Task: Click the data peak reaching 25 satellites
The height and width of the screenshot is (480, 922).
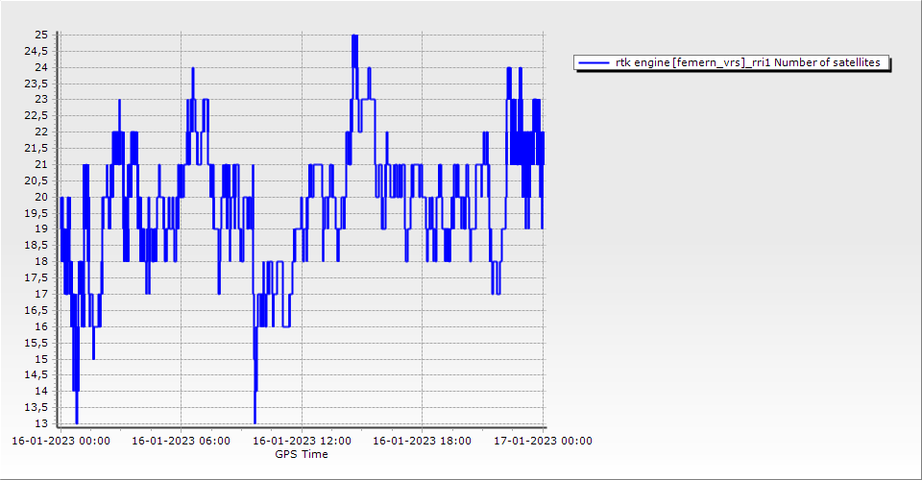Action: (x=354, y=36)
